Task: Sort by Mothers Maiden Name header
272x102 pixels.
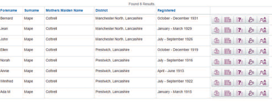Action: click(x=64, y=10)
